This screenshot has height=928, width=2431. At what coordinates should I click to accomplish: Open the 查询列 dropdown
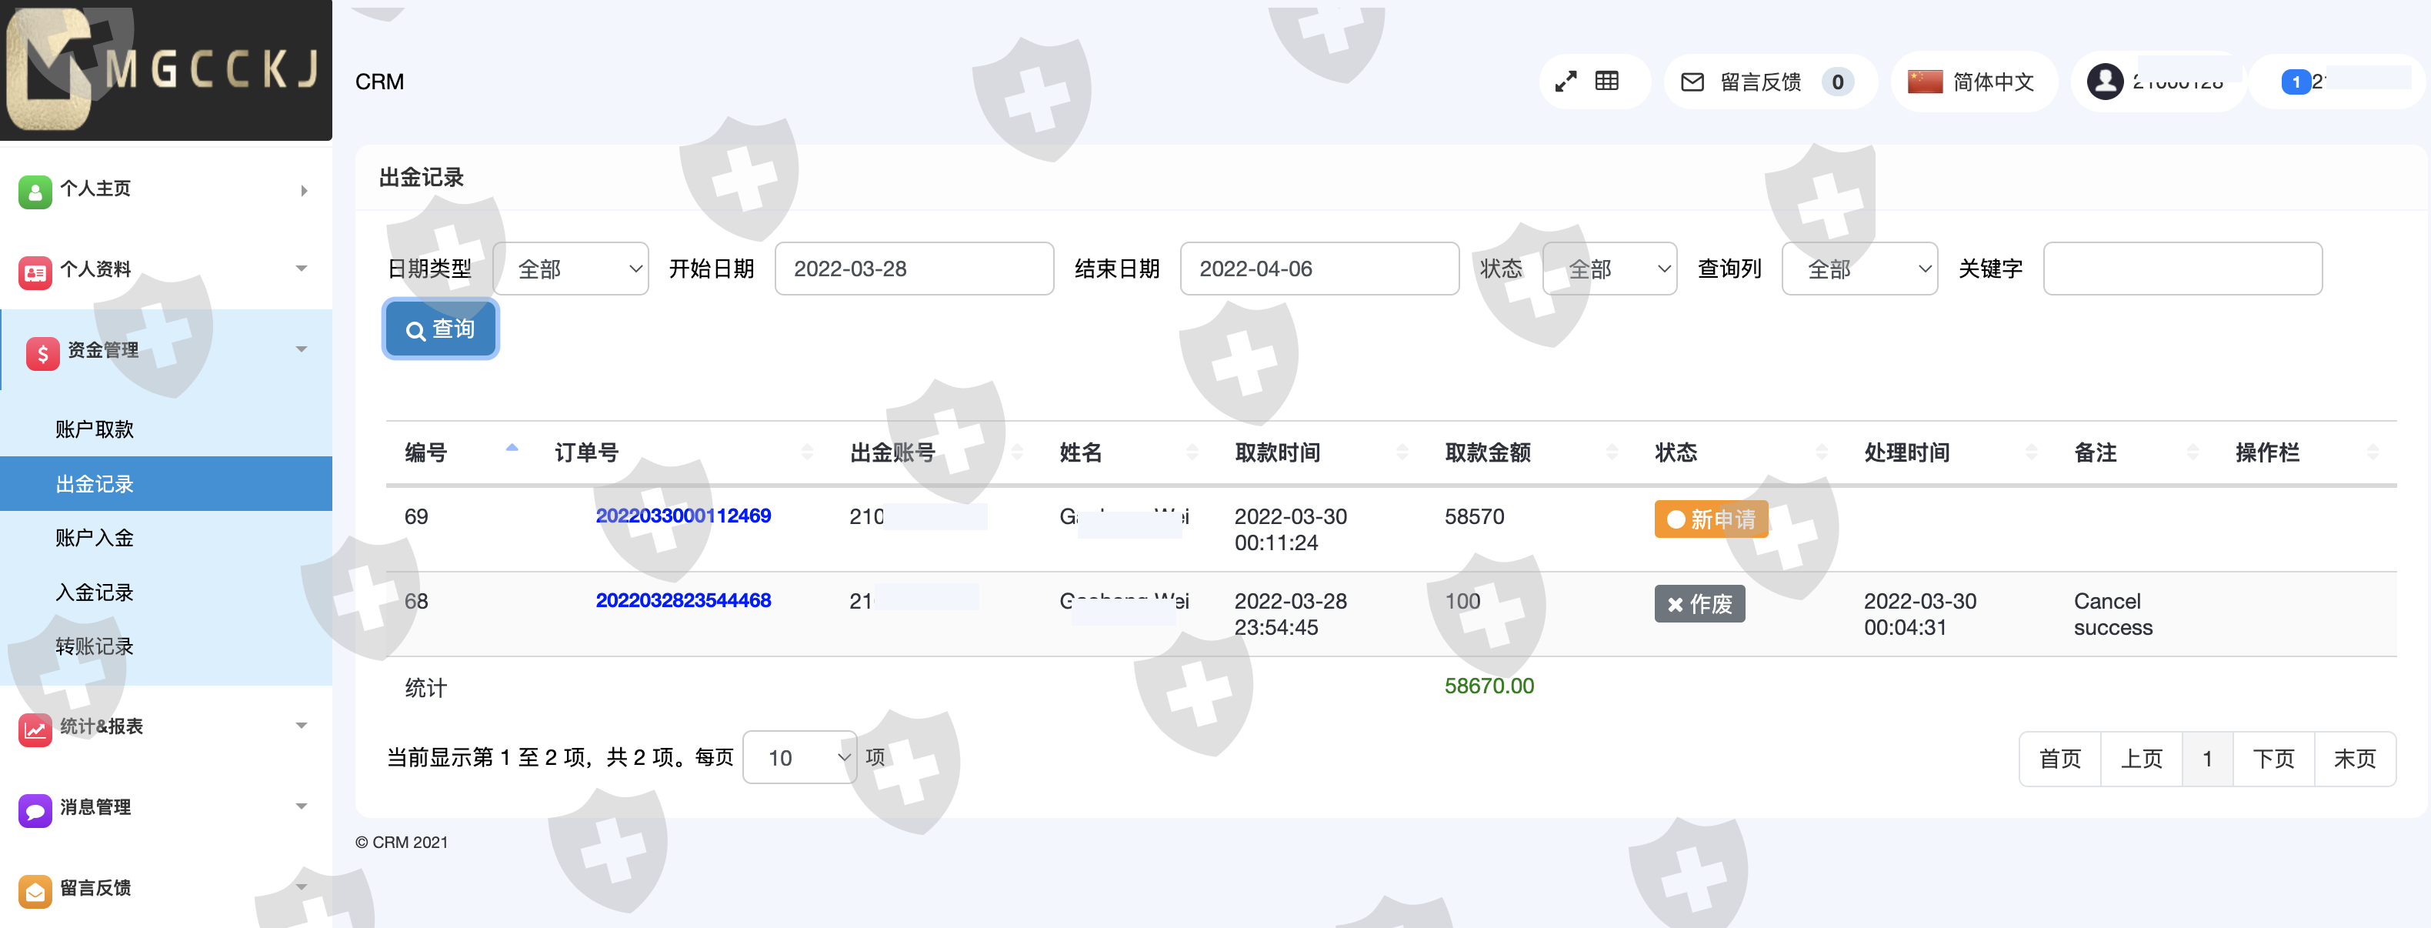coord(1858,269)
